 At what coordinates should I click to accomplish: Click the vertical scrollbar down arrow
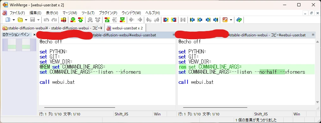coord(318,102)
